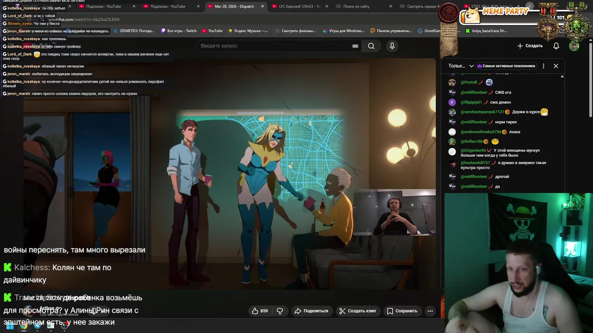Close the LFC Exposed tab
Viewport: 593px width, 333px height.
327,6
